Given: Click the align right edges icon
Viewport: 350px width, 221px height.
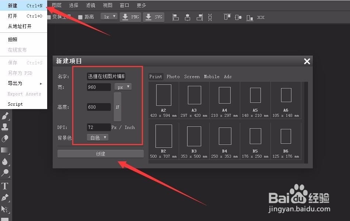Looking at the screenshot, I should (x=200, y=17).
